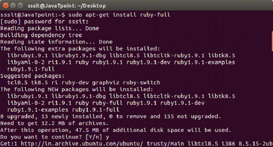This screenshot has width=273, height=147.
Task: Click the title text sssit@JavaTpoint: ~/Desktop
Action: [x=67, y=6]
